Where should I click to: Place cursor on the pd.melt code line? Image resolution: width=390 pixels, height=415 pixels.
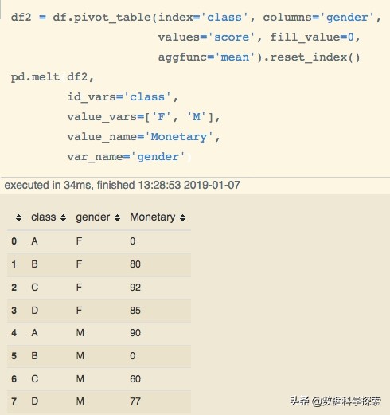click(53, 77)
